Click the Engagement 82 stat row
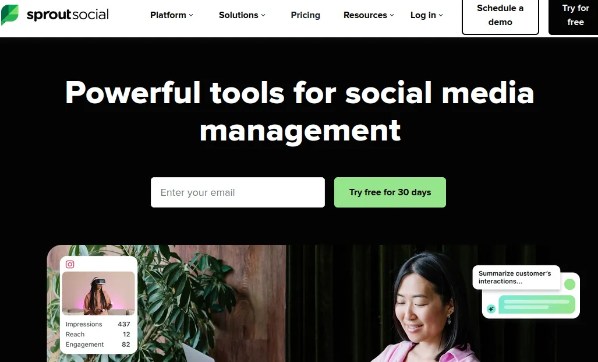Screen dimensions: 598x362 pyautogui.click(x=98, y=345)
